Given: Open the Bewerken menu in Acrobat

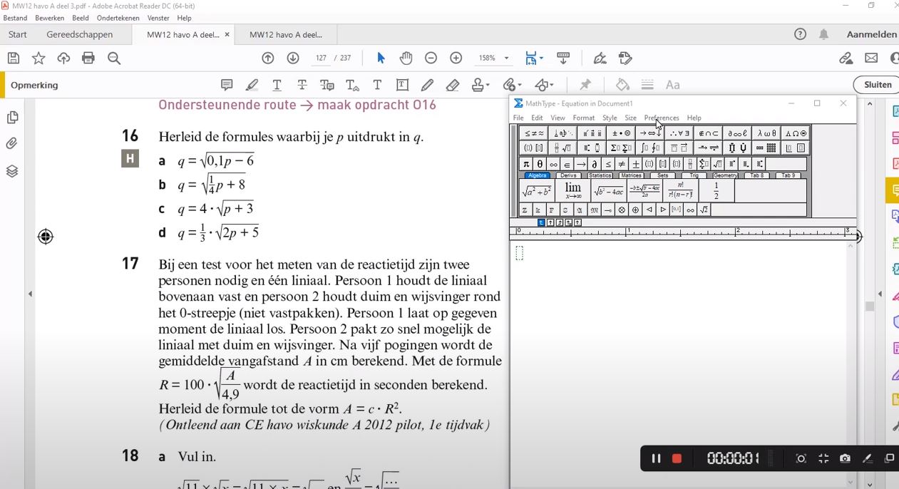Looking at the screenshot, I should click(49, 18).
